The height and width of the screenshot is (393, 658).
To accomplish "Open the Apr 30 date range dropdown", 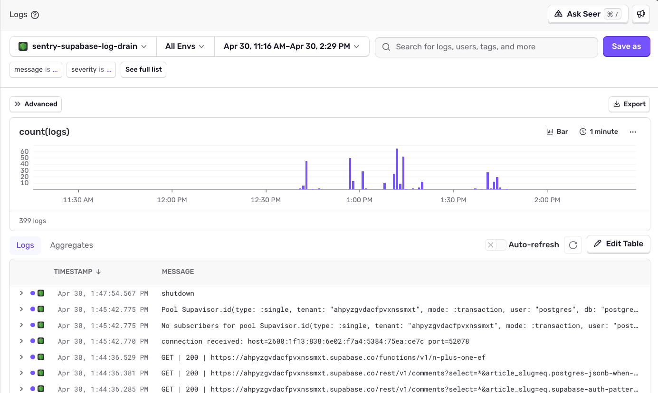I will [292, 47].
